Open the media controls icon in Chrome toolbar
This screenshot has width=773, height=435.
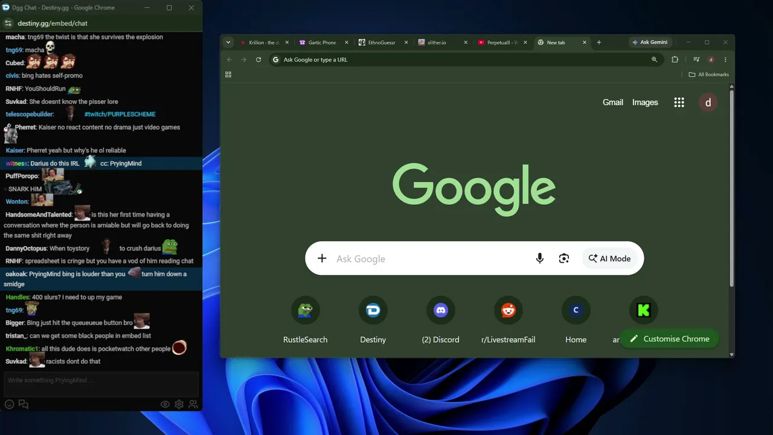[696, 60]
